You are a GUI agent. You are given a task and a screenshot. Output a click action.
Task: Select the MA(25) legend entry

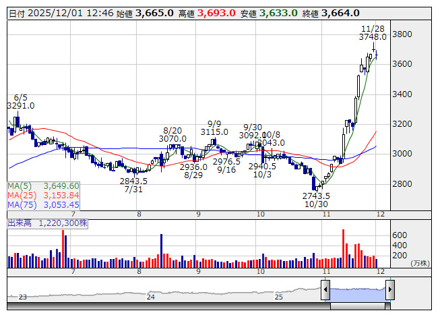click(x=44, y=195)
